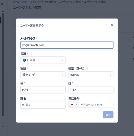The height and width of the screenshot is (136, 134).
Task: Open the 設定 breadcrumb link
Action: tap(25, 2)
